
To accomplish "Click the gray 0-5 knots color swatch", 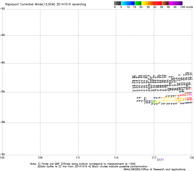I will [117, 3].
